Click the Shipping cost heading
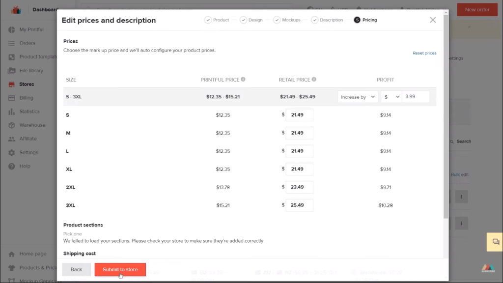The height and width of the screenshot is (283, 503). (79, 254)
